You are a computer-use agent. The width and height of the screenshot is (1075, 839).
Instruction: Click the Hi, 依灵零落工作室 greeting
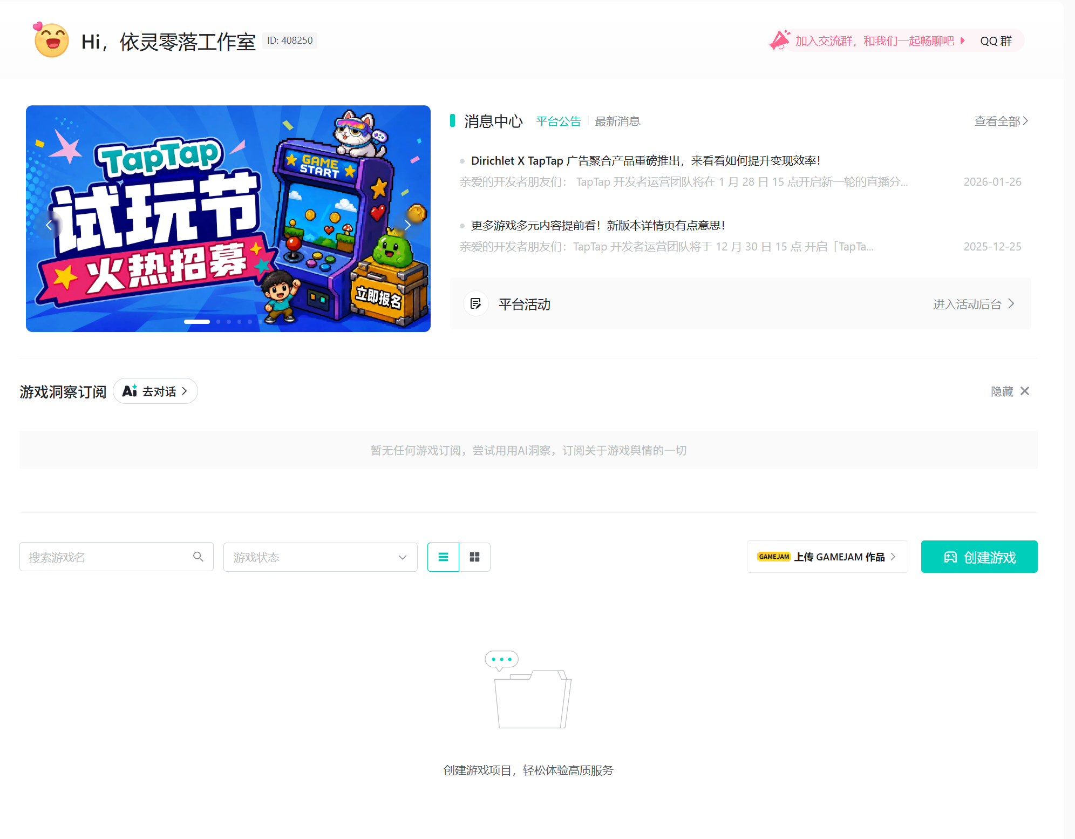coord(168,42)
